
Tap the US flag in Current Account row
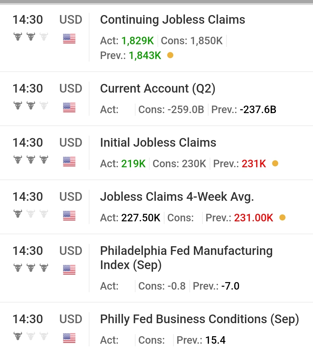pos(69,107)
